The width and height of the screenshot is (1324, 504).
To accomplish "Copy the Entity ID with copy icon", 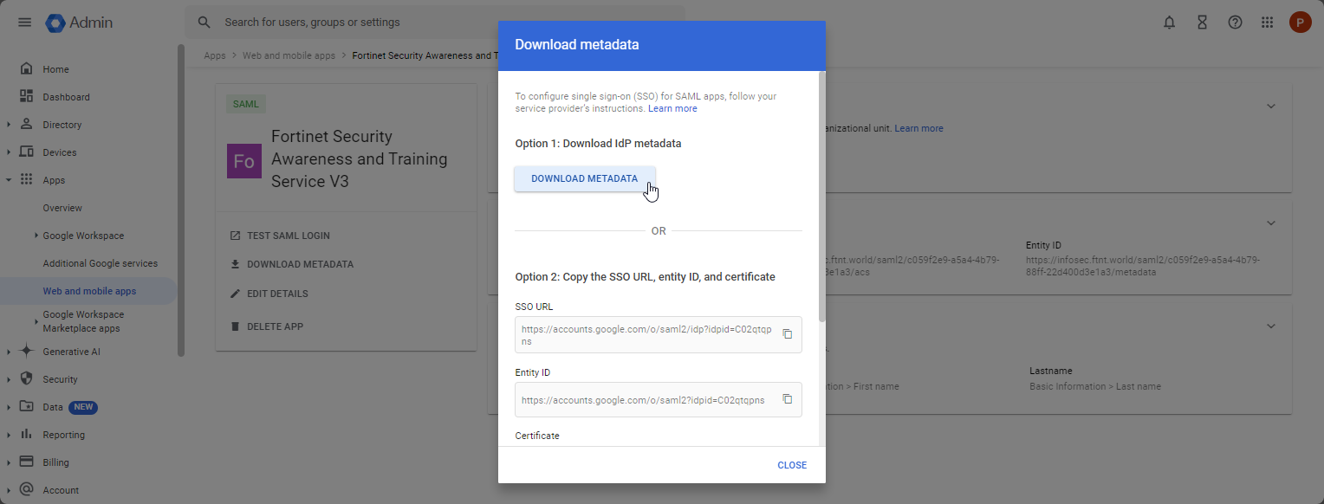I will [x=788, y=399].
